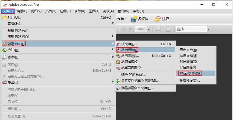Click the 另存为已验证的文档(N) icon
This screenshot has width=233, height=120.
(x=4, y=76)
